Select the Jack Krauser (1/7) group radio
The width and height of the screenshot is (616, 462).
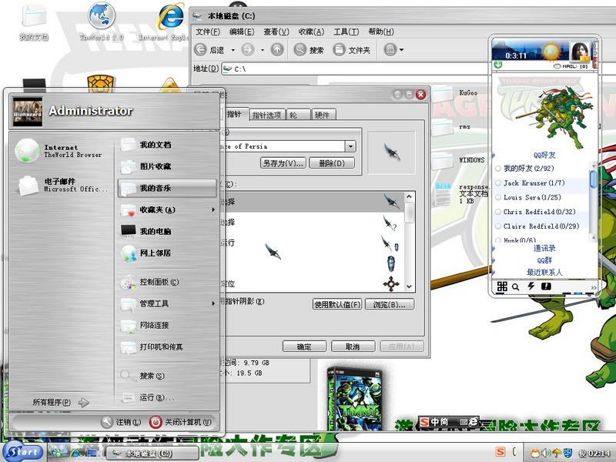click(x=498, y=183)
